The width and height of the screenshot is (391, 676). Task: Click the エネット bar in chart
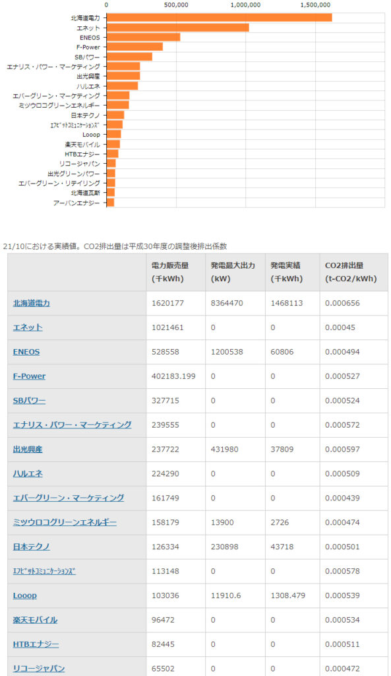coord(178,28)
